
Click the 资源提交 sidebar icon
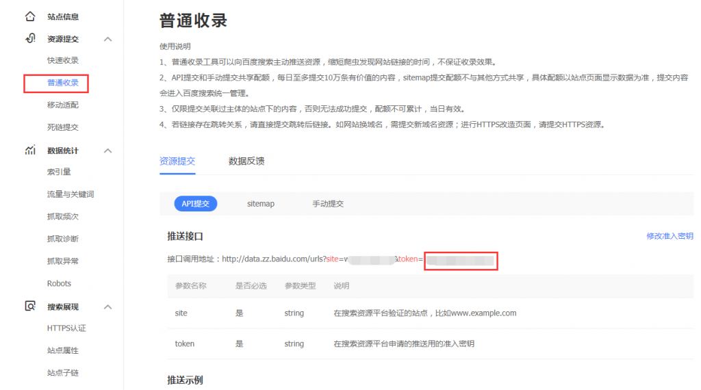30,38
